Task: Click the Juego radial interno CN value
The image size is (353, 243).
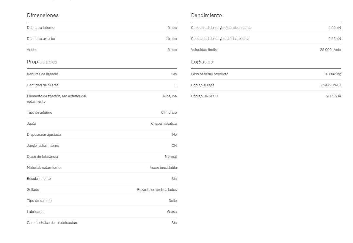Action: (174, 146)
